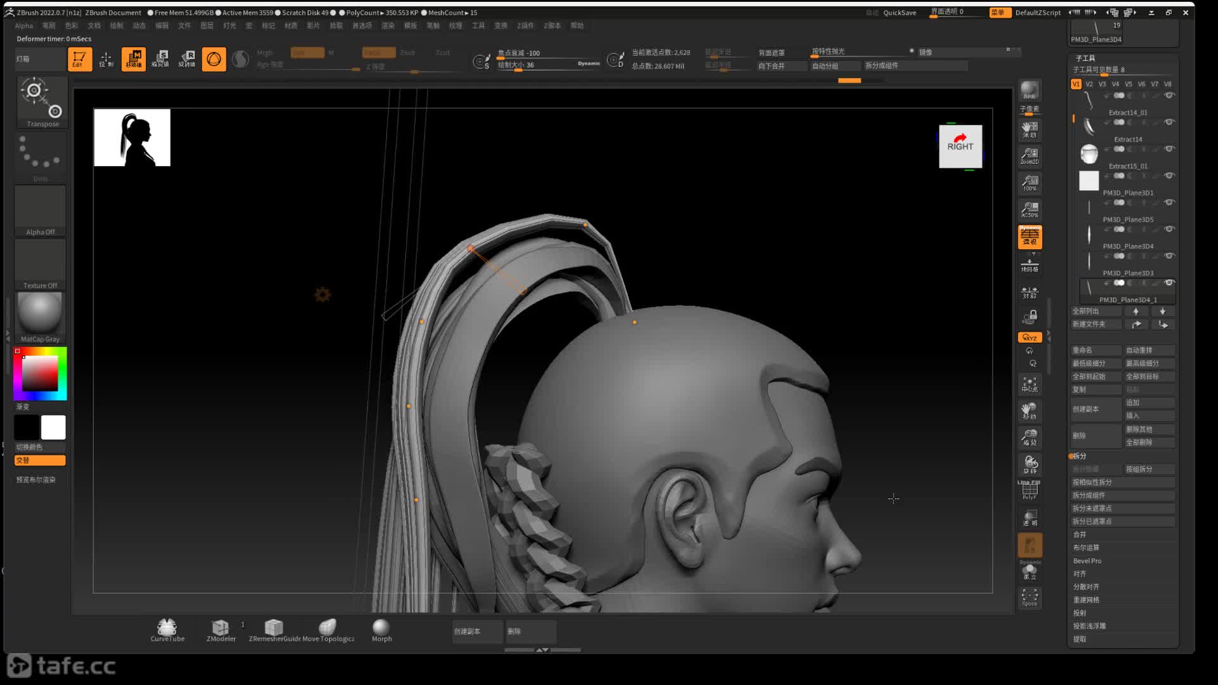Select the ZRemesherGuide brush
Image resolution: width=1218 pixels, height=685 pixels.
[274, 630]
